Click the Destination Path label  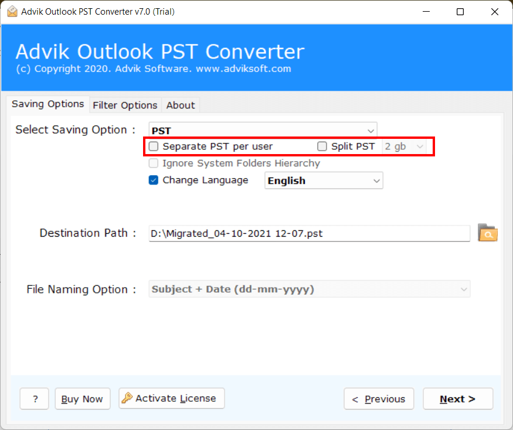click(87, 233)
